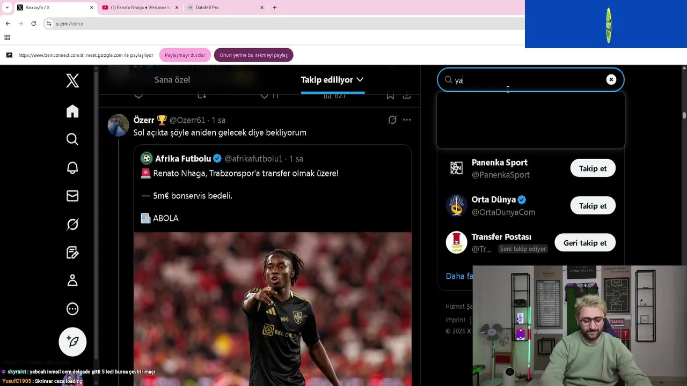Follow Orta Dünya with Takip et
Image resolution: width=687 pixels, height=386 pixels.
point(593,206)
